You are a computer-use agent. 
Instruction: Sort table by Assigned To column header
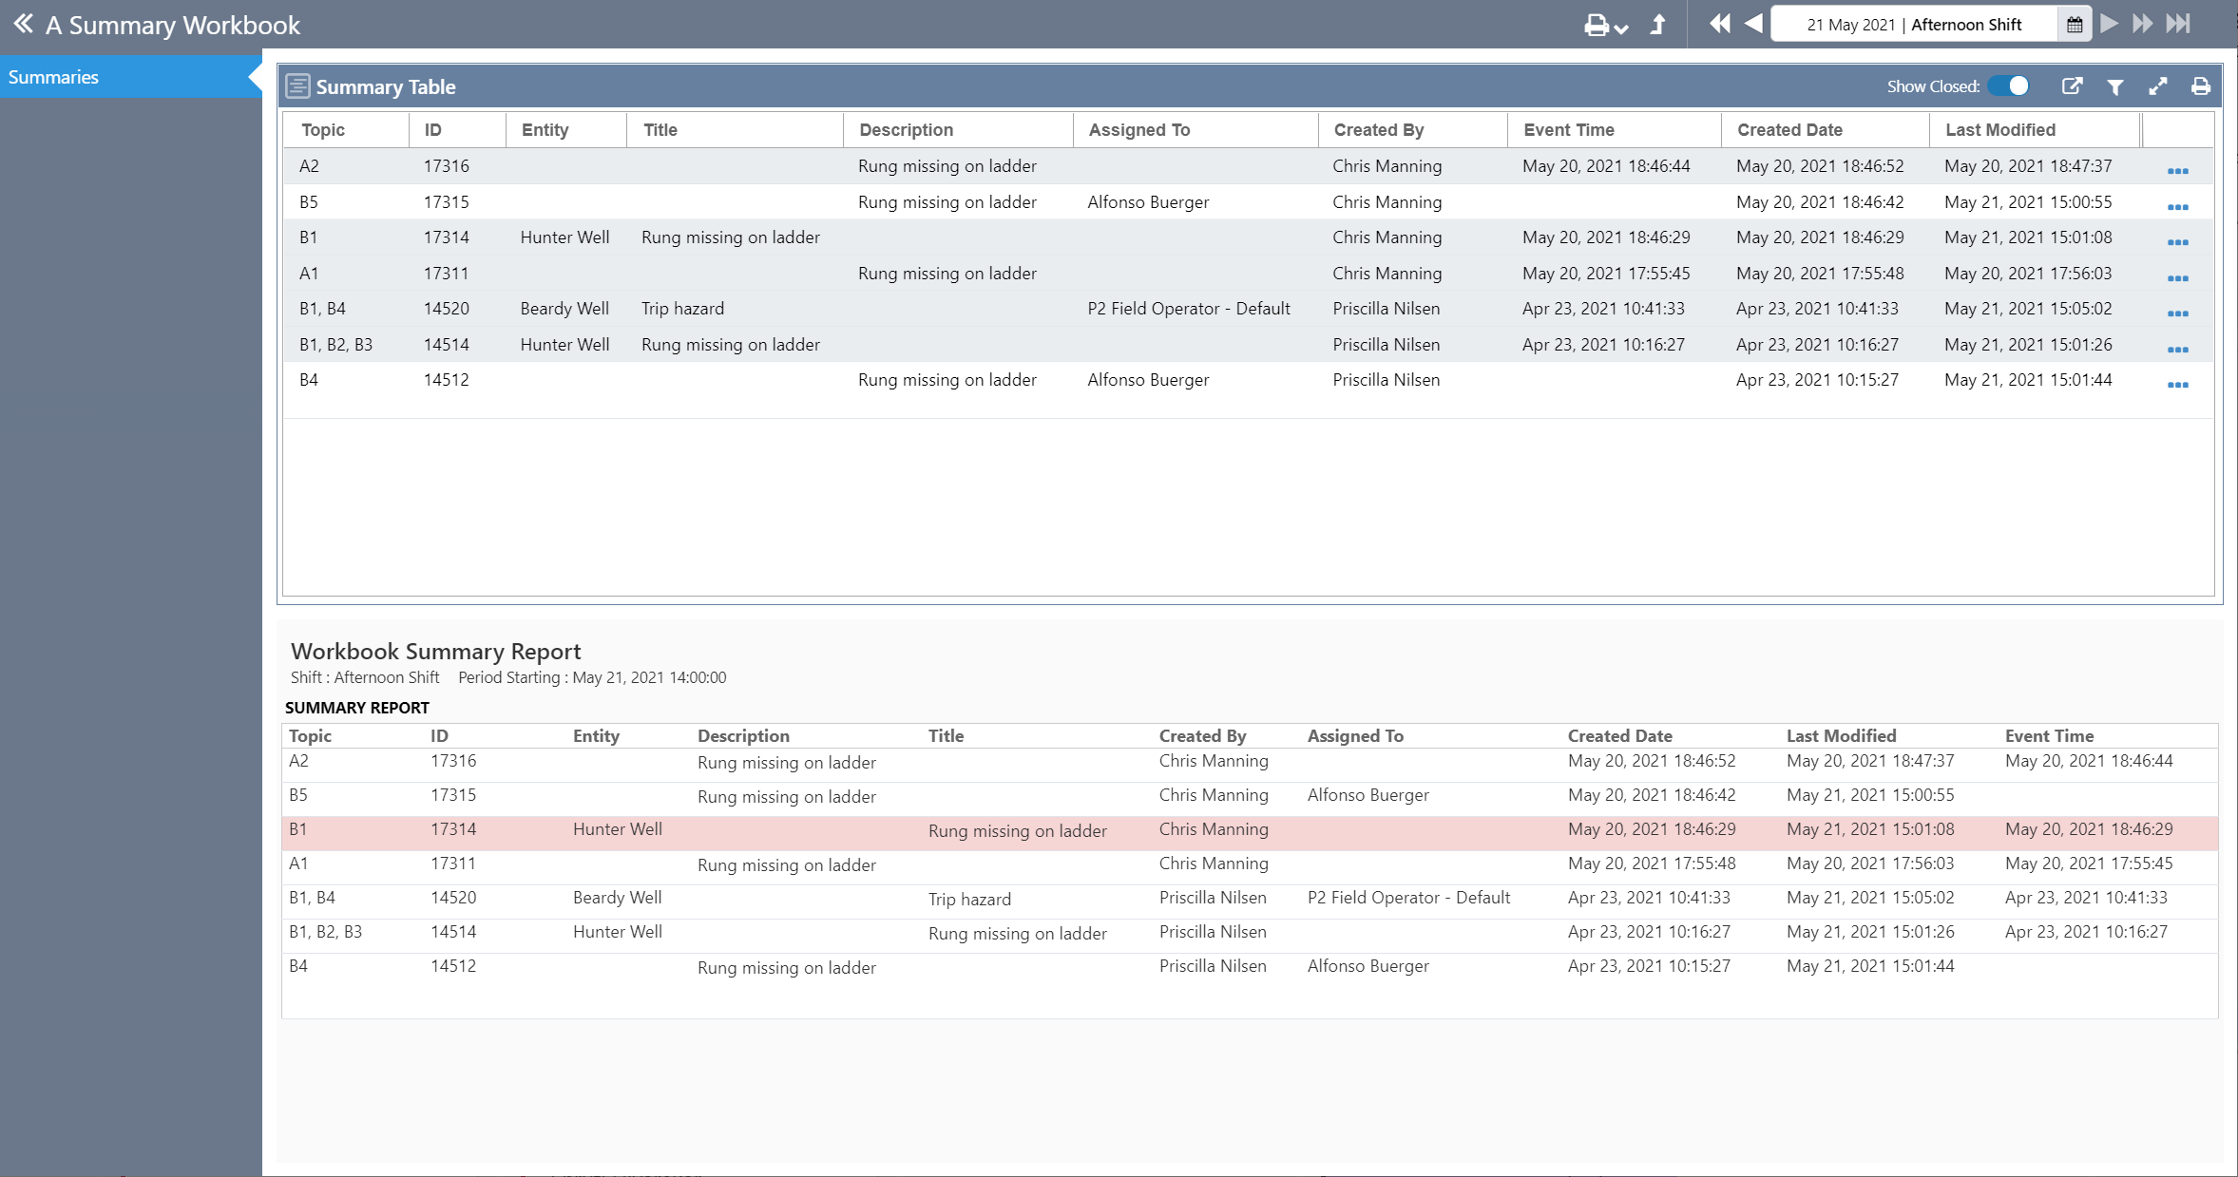point(1138,130)
